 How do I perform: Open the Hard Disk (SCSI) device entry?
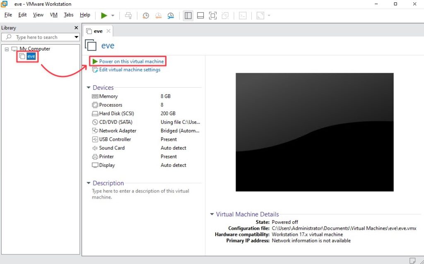pyautogui.click(x=116, y=113)
